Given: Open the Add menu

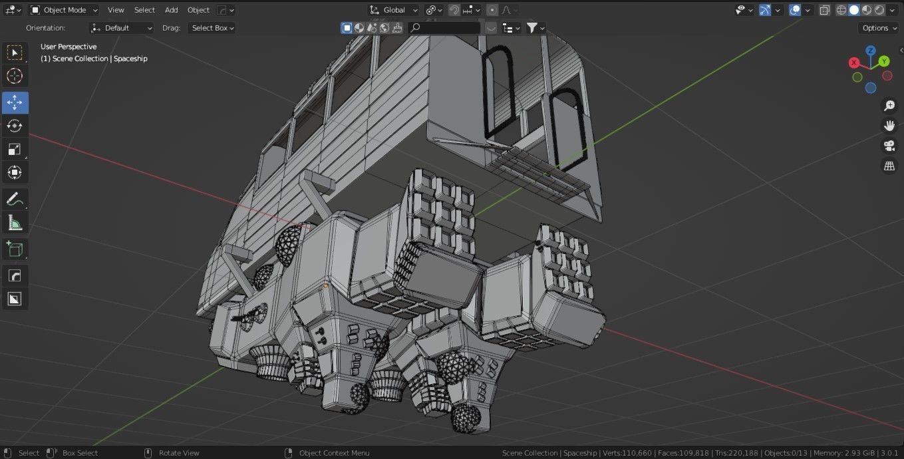Looking at the screenshot, I should [172, 10].
